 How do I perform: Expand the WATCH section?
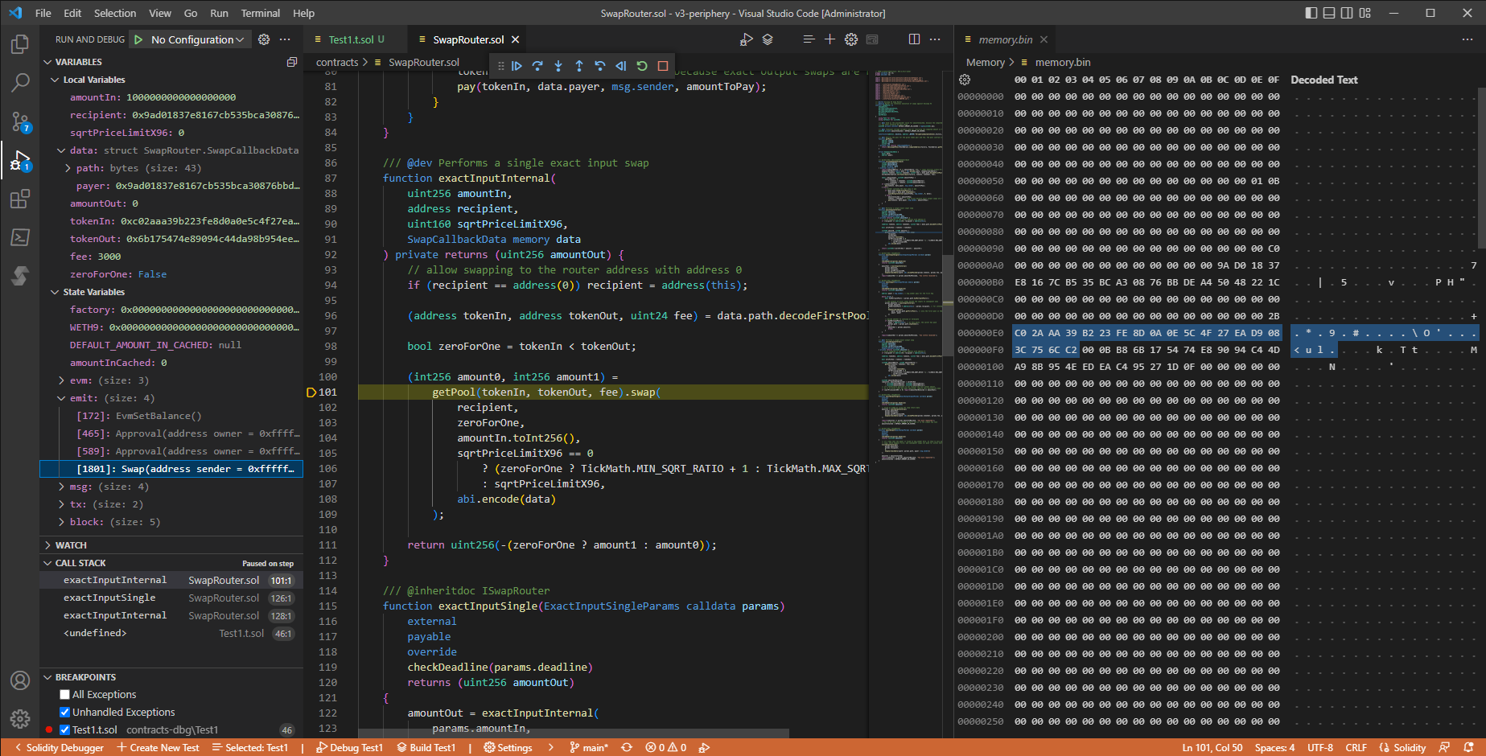71,545
